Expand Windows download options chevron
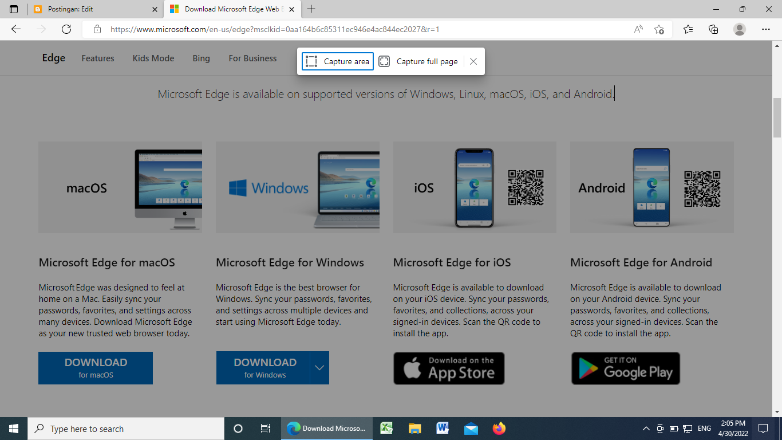 tap(319, 368)
